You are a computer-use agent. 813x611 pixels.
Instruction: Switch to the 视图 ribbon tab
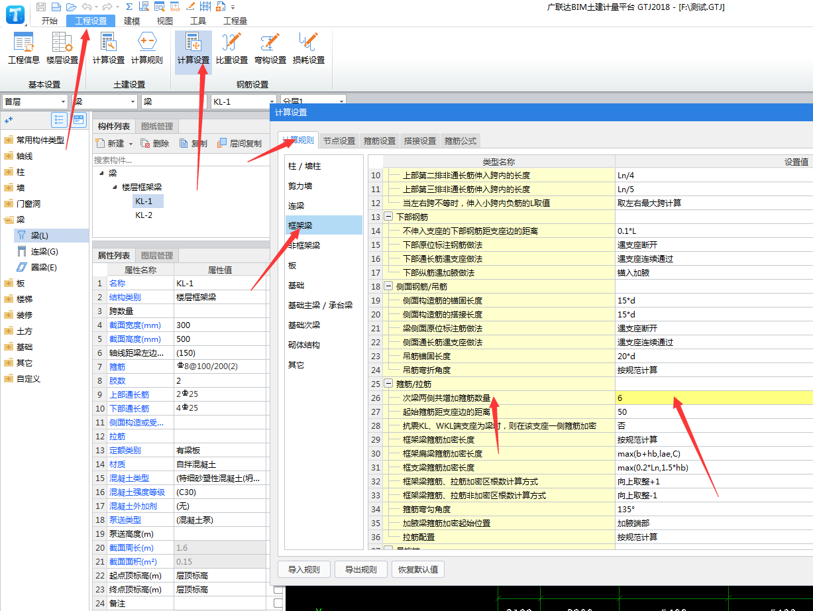click(x=165, y=21)
